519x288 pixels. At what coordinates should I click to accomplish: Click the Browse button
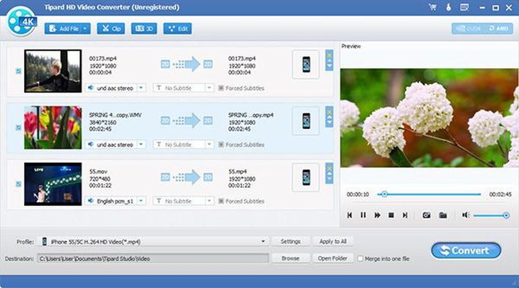click(x=291, y=258)
